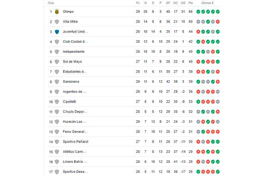268x177 pixels.
Task: Click the Olimpo club crest icon
Action: (57, 12)
